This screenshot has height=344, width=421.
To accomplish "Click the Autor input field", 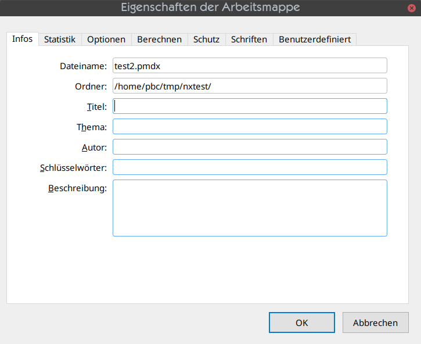I will pos(250,147).
